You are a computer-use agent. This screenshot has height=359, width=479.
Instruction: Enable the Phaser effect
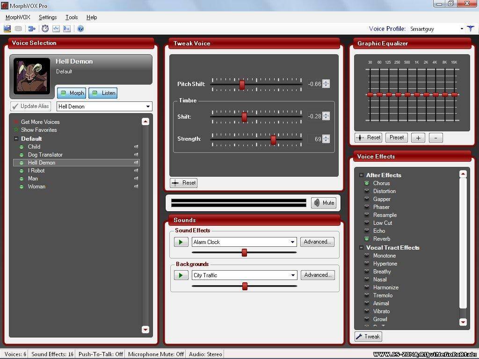[x=367, y=207]
